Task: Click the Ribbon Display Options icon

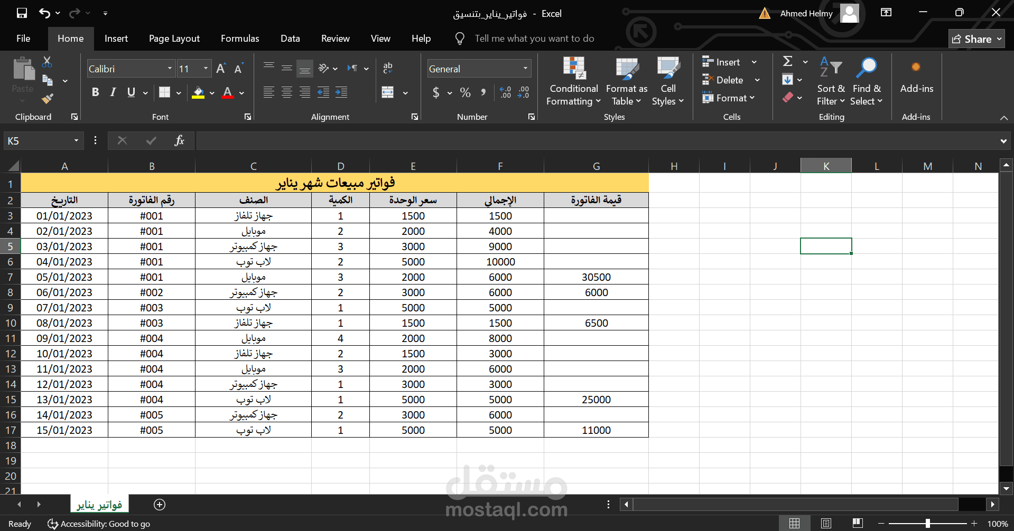Action: click(x=886, y=13)
